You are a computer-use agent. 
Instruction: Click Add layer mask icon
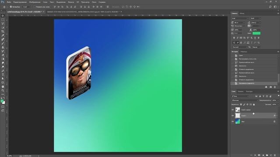259,155
